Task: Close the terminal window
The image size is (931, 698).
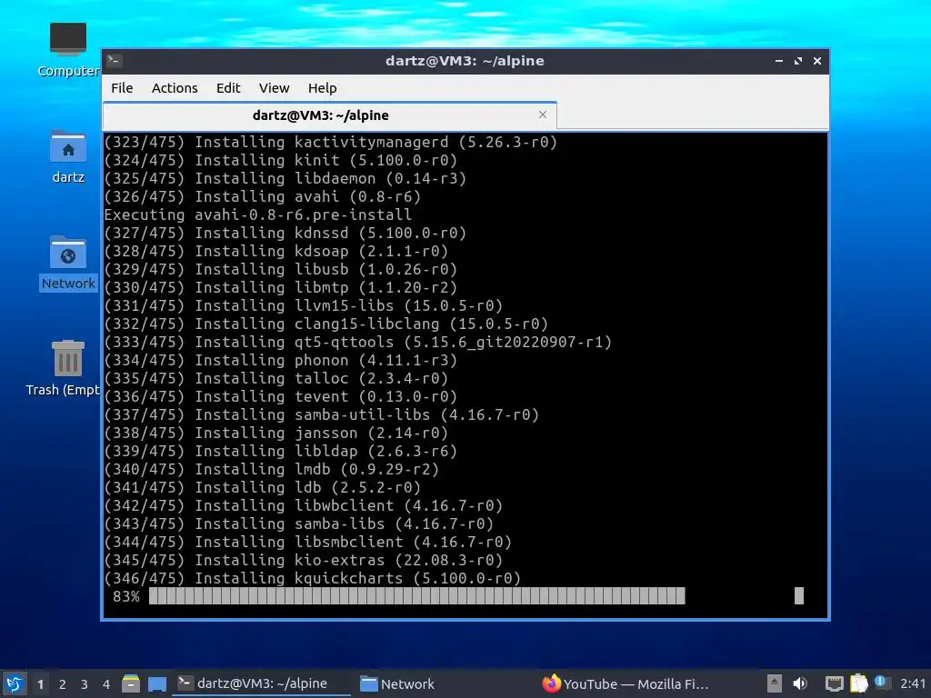Action: coord(817,61)
